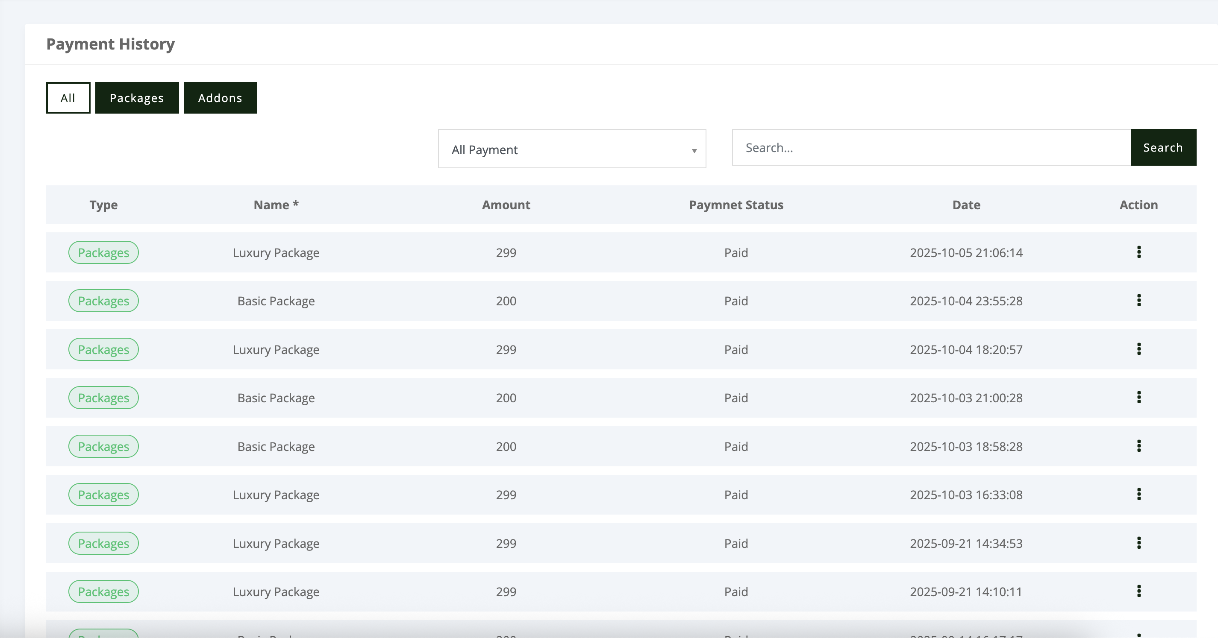
Task: Switch to the Packages tab
Action: pyautogui.click(x=137, y=98)
